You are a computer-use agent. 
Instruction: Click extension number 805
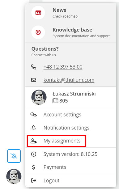pyautogui.click(x=64, y=101)
